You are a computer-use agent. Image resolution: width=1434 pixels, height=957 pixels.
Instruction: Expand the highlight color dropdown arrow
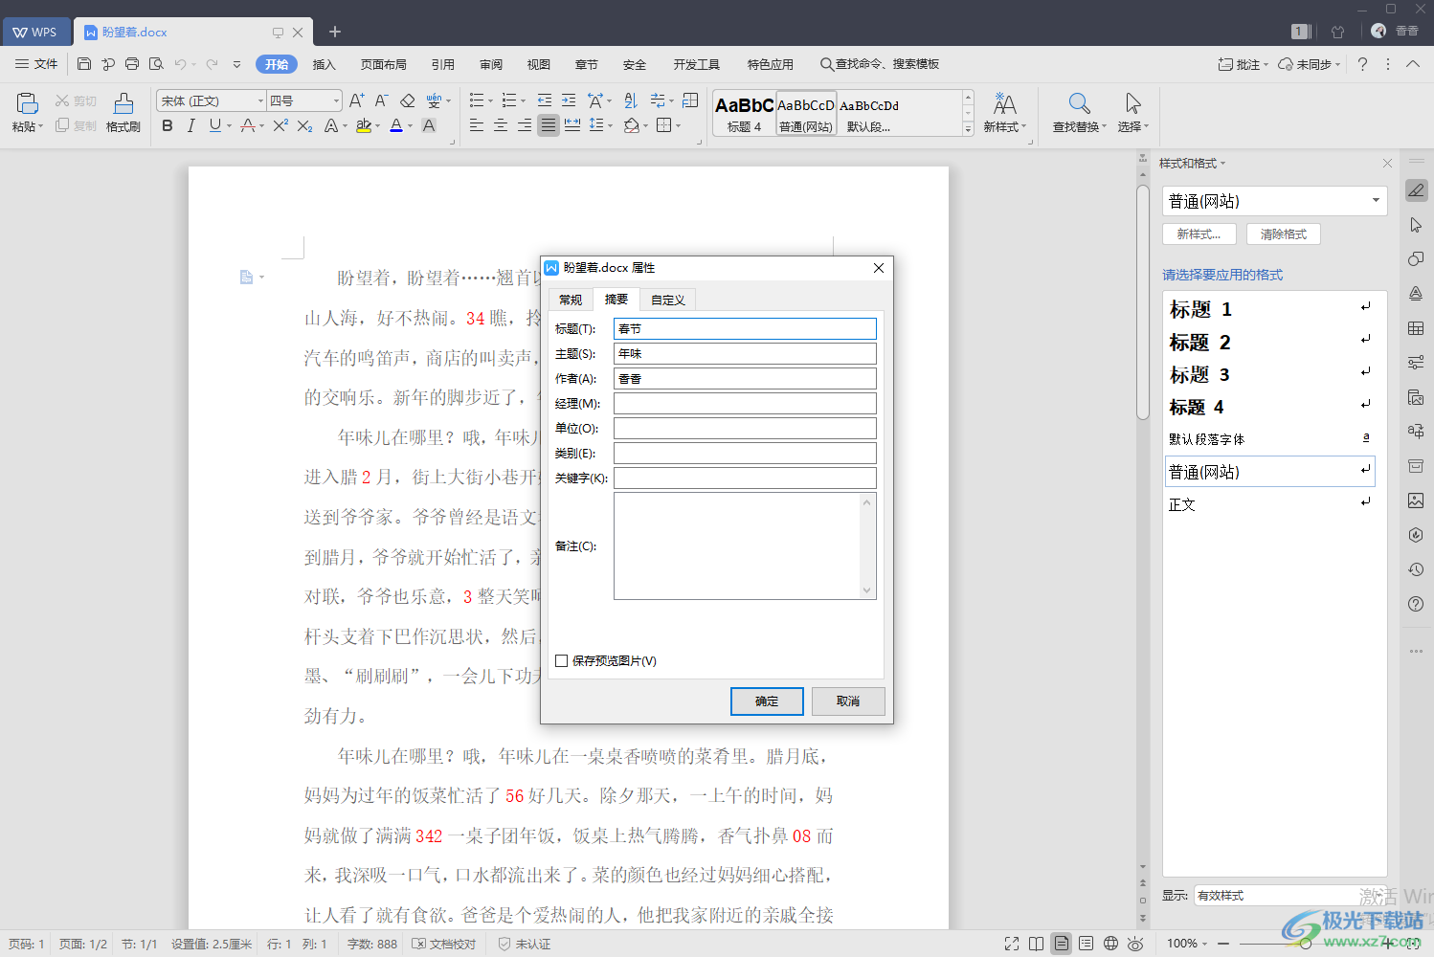click(x=378, y=125)
